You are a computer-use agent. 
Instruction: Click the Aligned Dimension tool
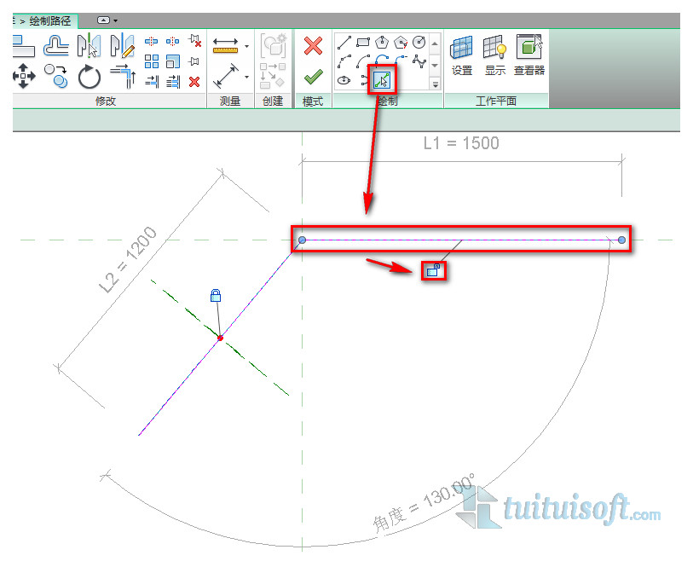225,76
